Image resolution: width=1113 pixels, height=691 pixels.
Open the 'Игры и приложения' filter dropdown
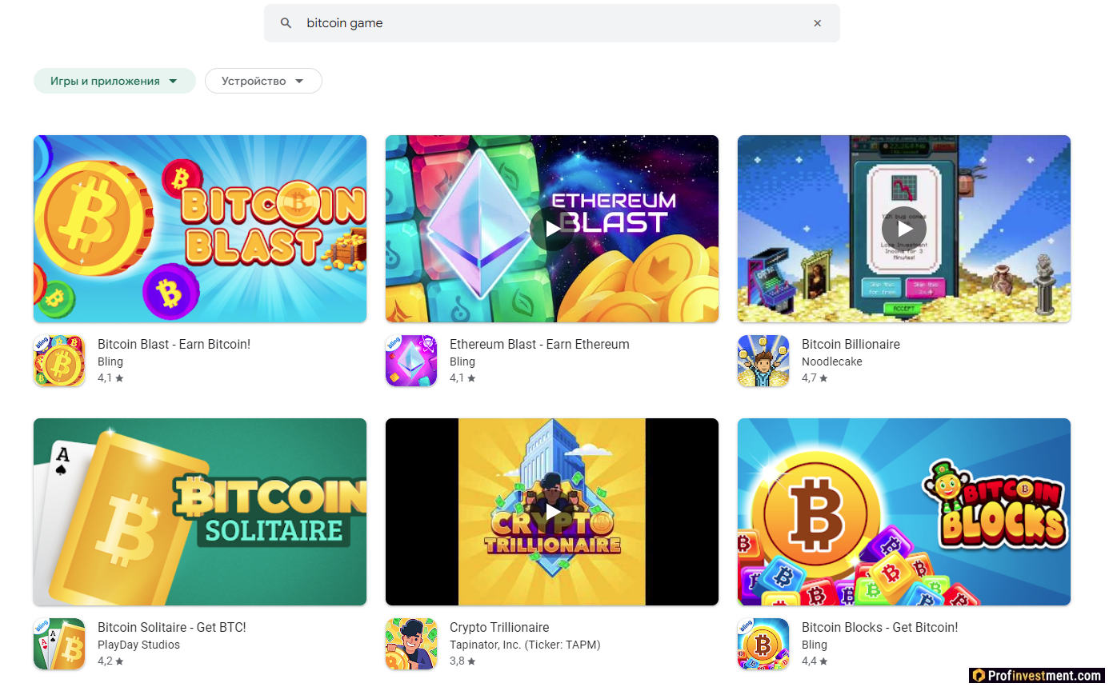point(114,81)
